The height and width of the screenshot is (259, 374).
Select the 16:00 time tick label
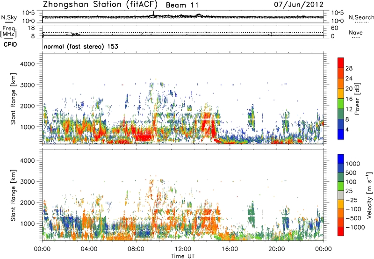[x=230, y=249]
